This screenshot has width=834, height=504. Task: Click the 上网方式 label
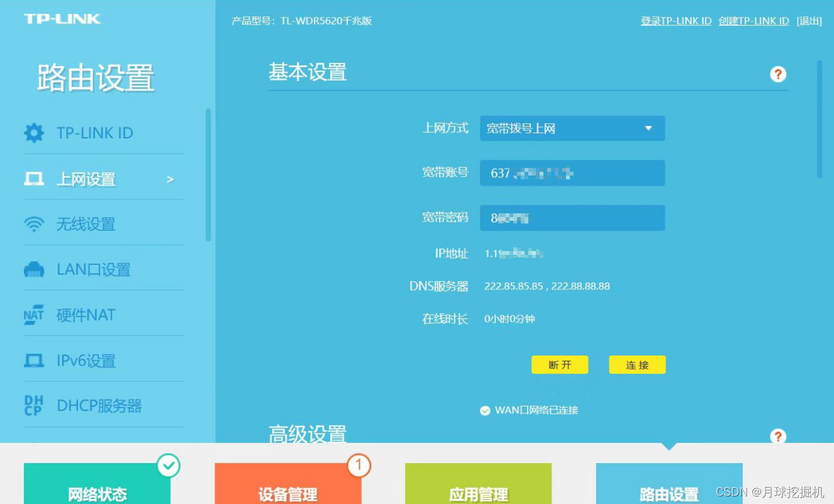[445, 128]
